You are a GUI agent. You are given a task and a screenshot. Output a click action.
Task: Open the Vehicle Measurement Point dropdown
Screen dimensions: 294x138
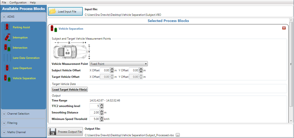point(118,64)
